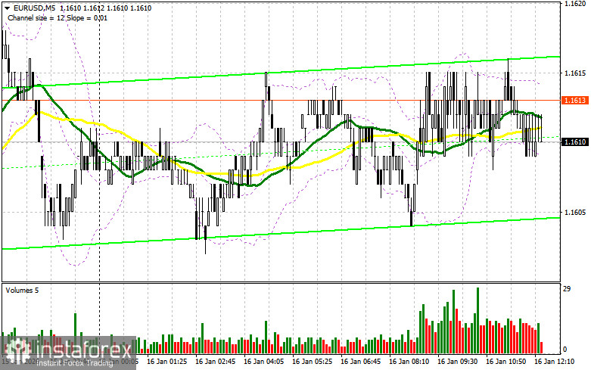The image size is (591, 370).
Task: Click the 'Channel size = 12 Slope = 0.01' label
Action: [x=58, y=17]
